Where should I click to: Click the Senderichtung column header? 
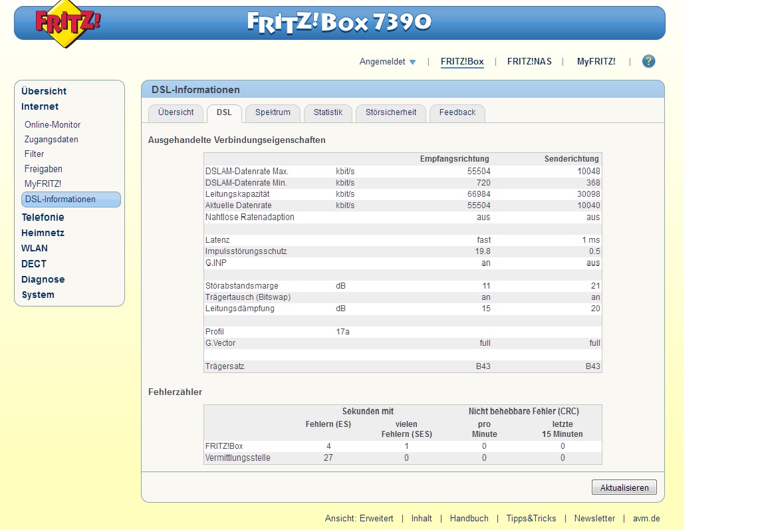pos(572,159)
